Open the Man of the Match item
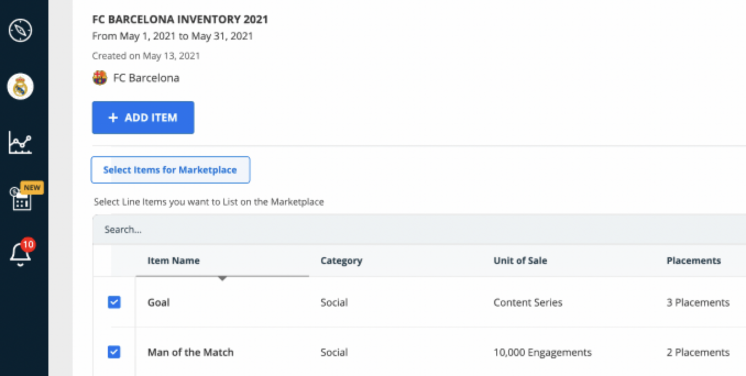The width and height of the screenshot is (746, 376). [190, 352]
